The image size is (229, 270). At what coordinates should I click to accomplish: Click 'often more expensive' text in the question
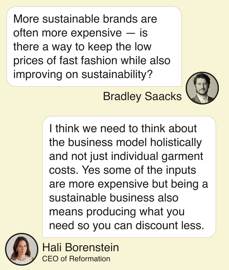tap(68, 33)
